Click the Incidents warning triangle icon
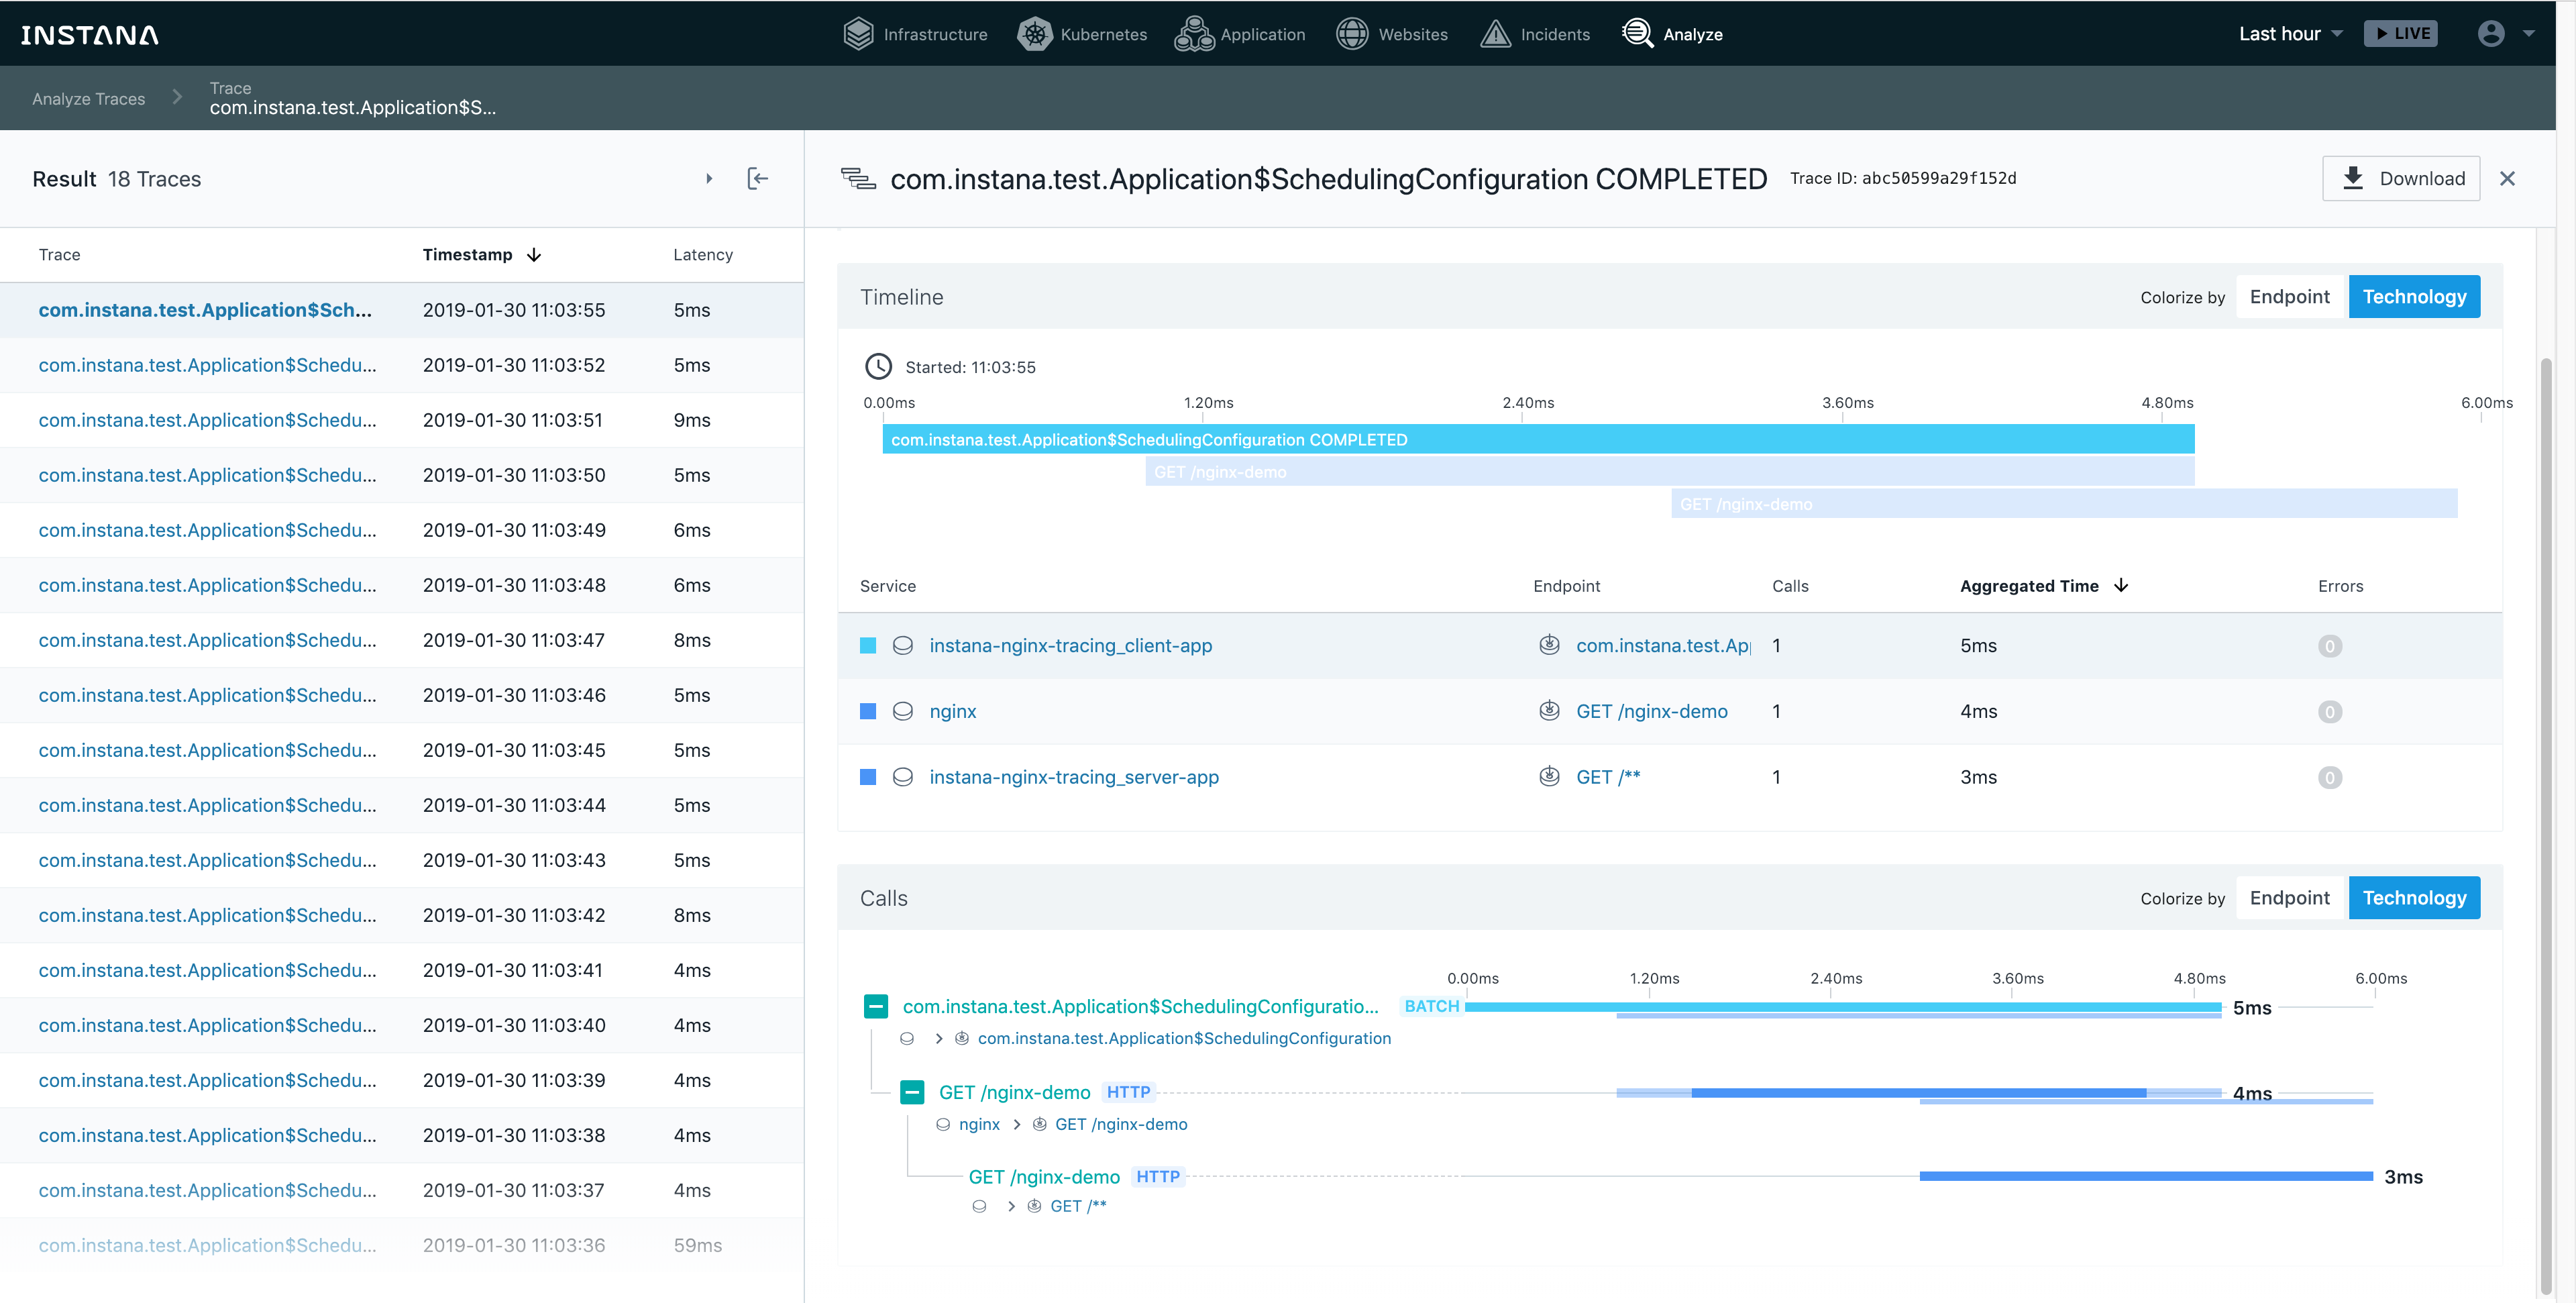The width and height of the screenshot is (2576, 1303). tap(1495, 34)
